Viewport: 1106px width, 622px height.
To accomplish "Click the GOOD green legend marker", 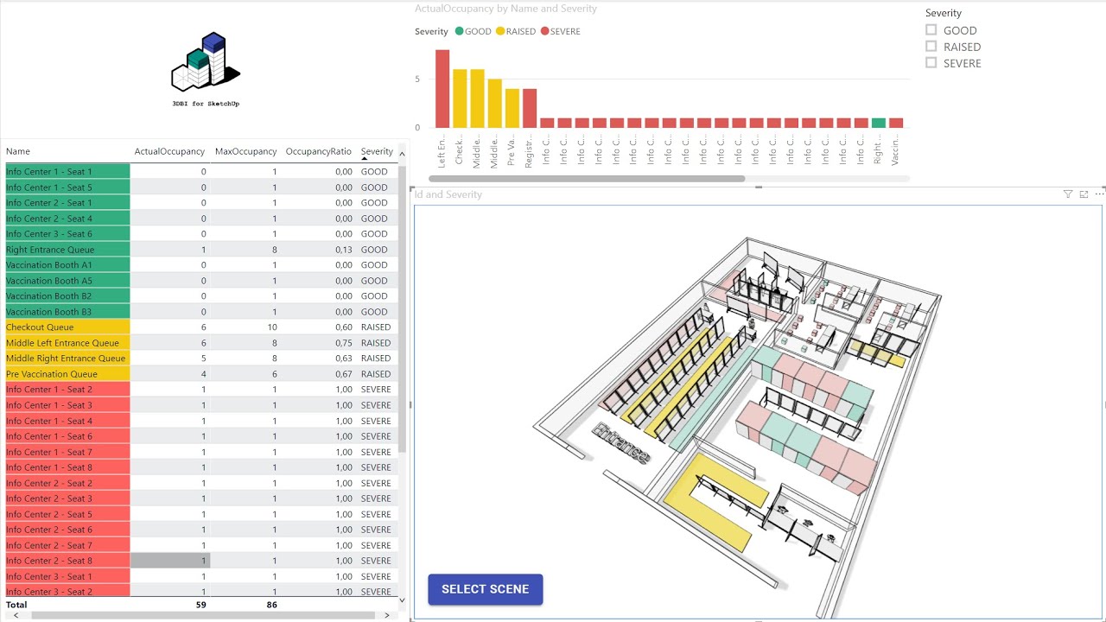I will pyautogui.click(x=460, y=31).
